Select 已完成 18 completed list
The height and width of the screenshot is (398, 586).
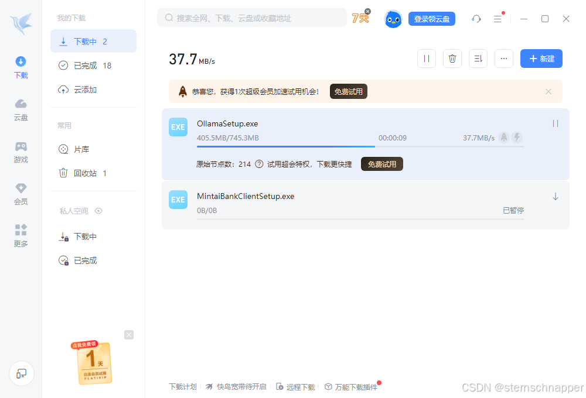pyautogui.click(x=93, y=66)
